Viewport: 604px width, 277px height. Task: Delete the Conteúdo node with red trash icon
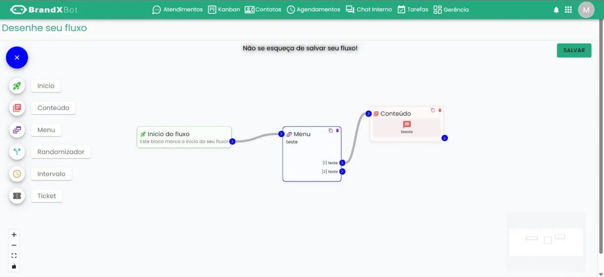tap(440, 110)
